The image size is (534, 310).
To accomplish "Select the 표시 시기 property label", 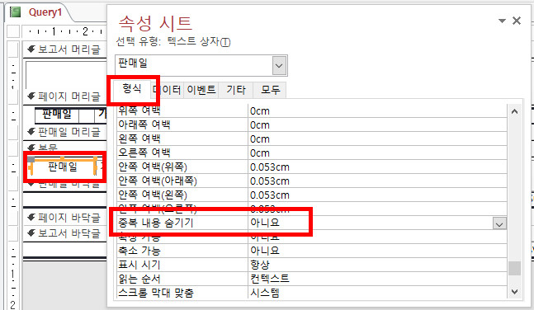I will click(139, 265).
